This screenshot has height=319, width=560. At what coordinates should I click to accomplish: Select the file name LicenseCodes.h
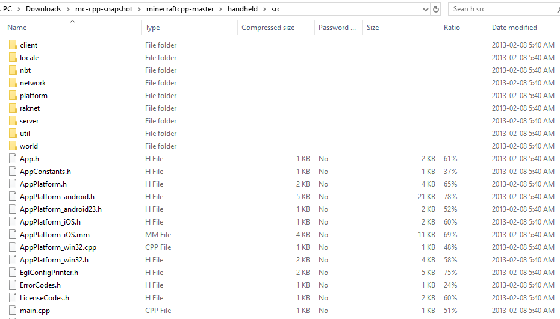pos(45,297)
